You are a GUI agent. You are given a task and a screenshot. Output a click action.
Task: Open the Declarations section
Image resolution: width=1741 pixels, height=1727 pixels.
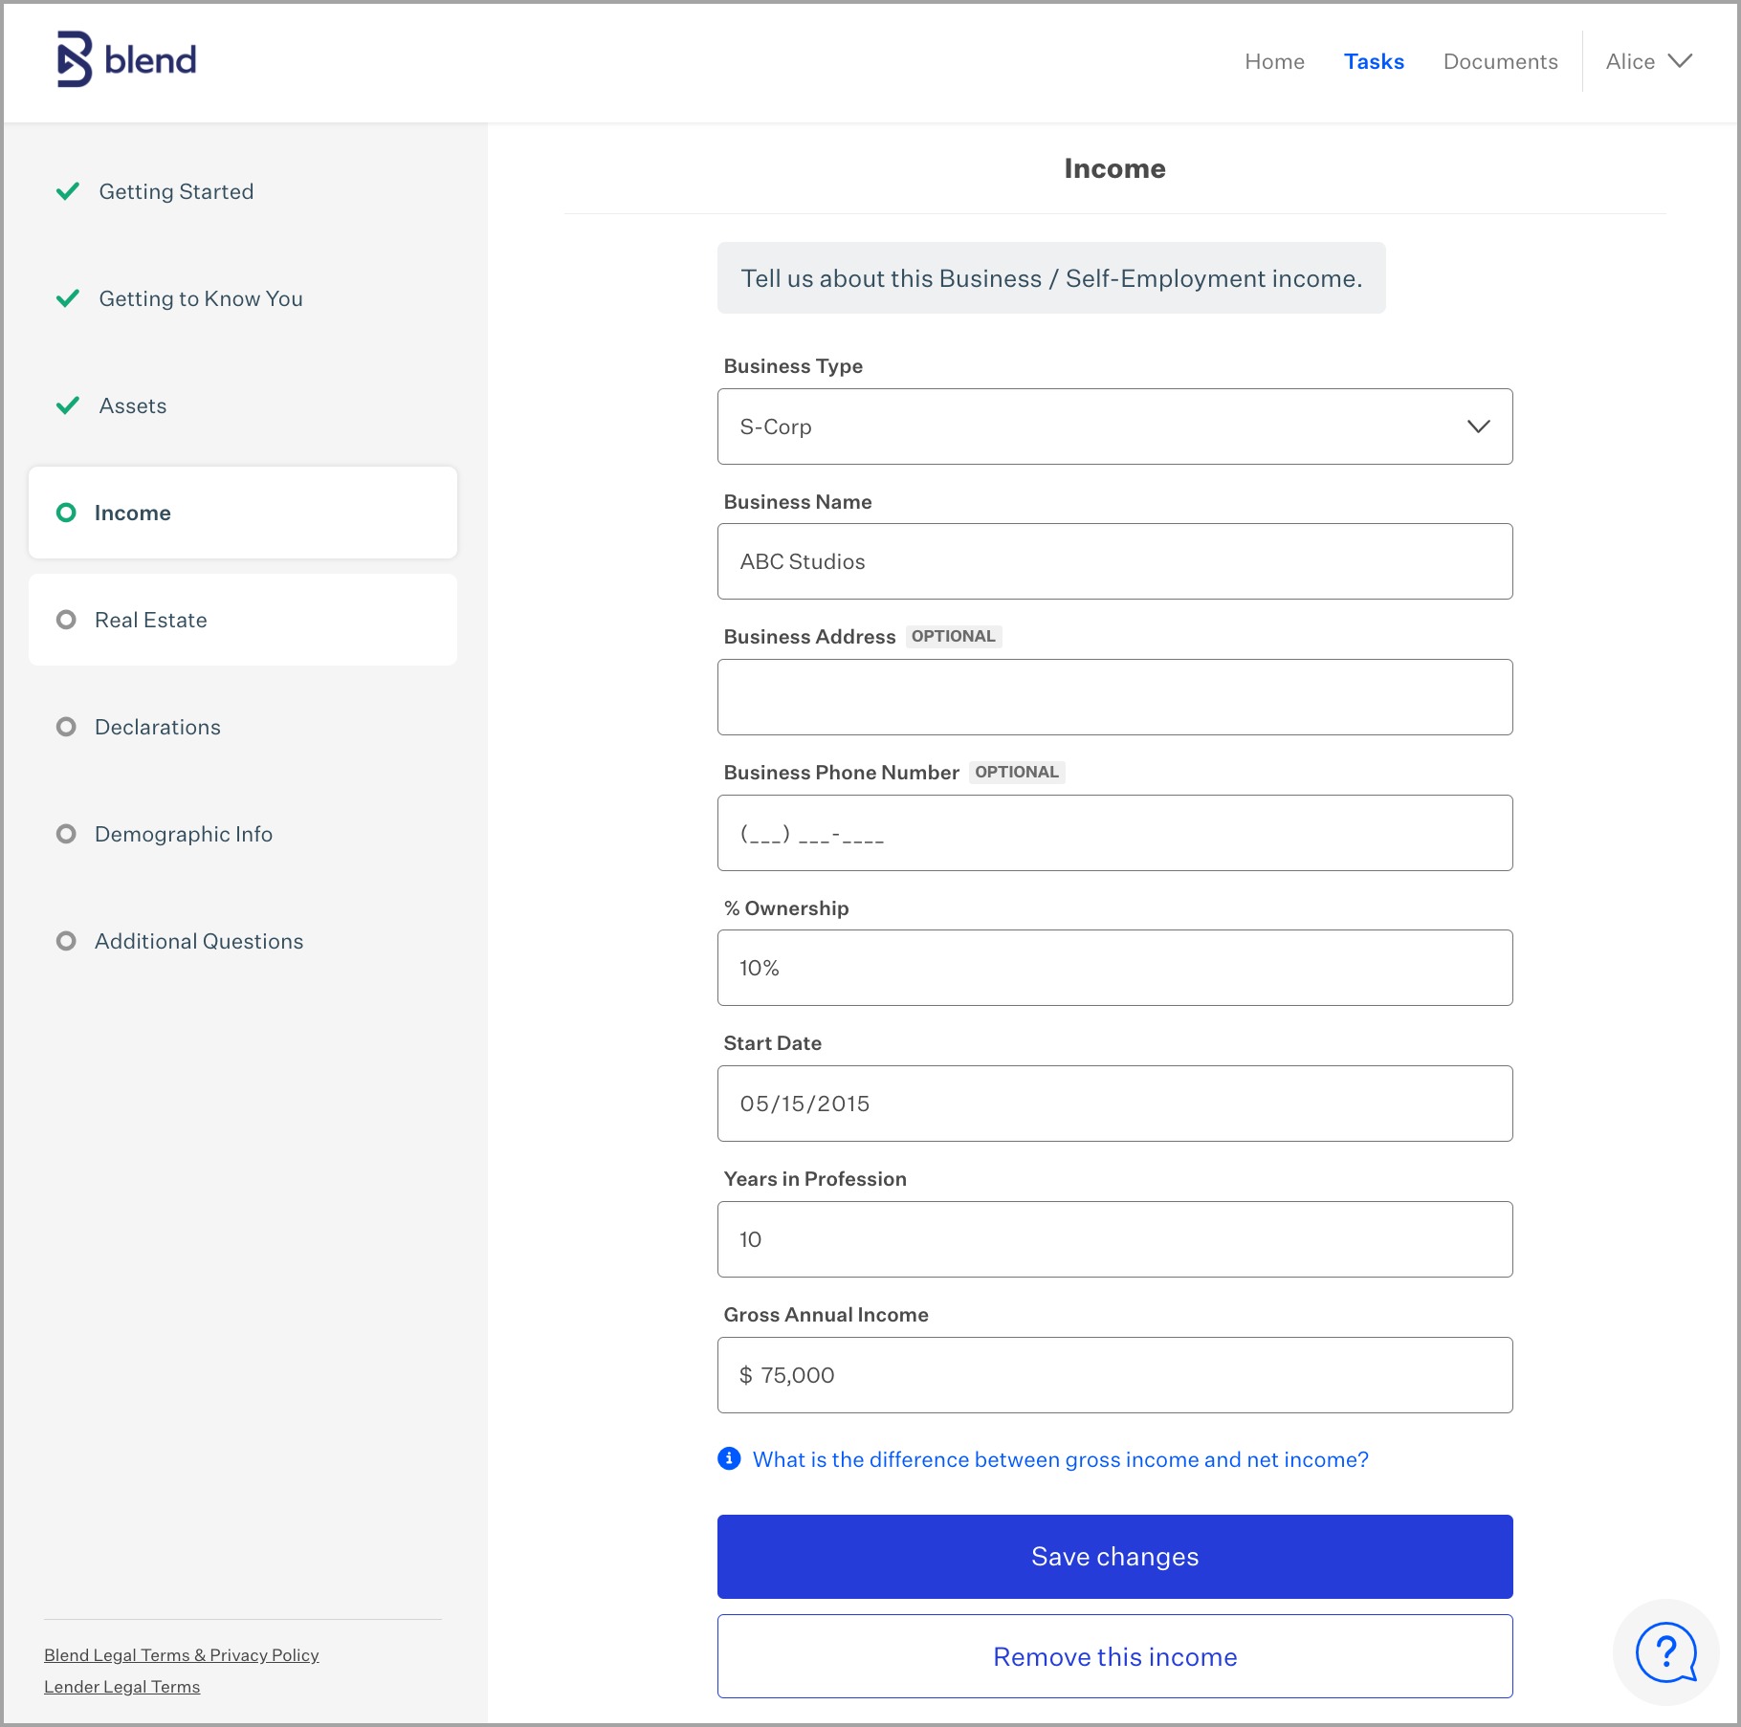(158, 727)
